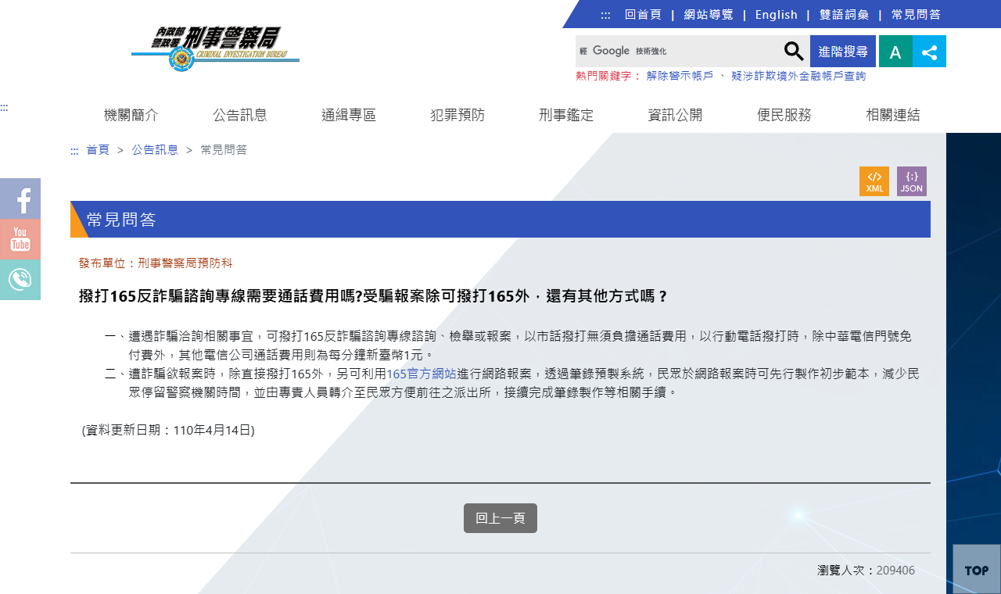Click the 進階搜尋 button
The height and width of the screenshot is (594, 1001).
coord(843,52)
